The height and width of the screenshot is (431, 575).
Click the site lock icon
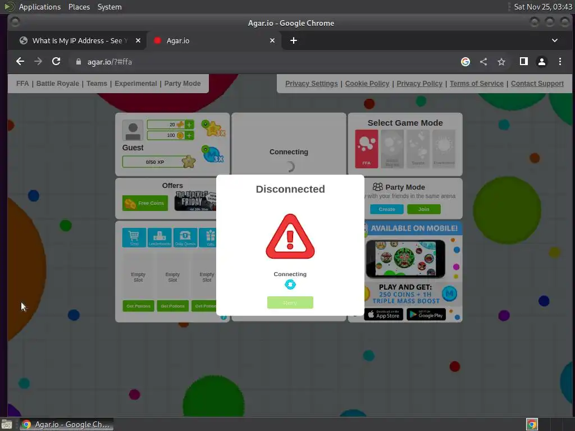coord(78,62)
